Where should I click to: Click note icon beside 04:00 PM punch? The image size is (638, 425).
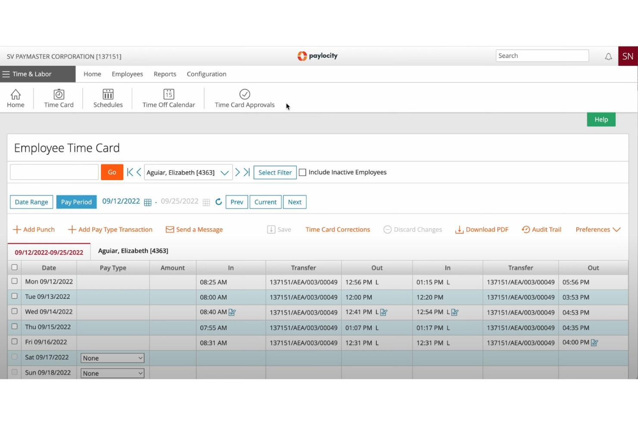tap(594, 343)
